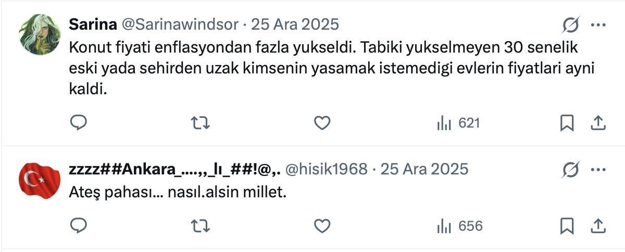625x252 pixels.
Task: Share Sarina's tweet
Action: pos(598,123)
